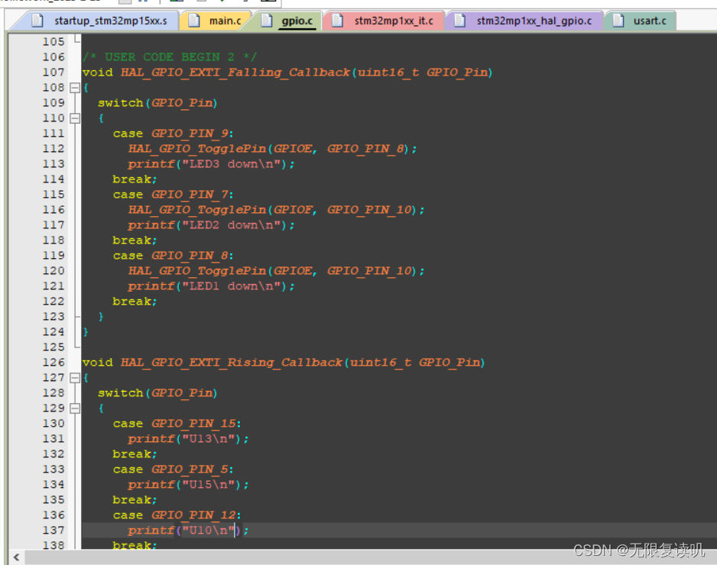The height and width of the screenshot is (565, 717).
Task: Click the file icon on the usart.c tab
Action: (618, 21)
